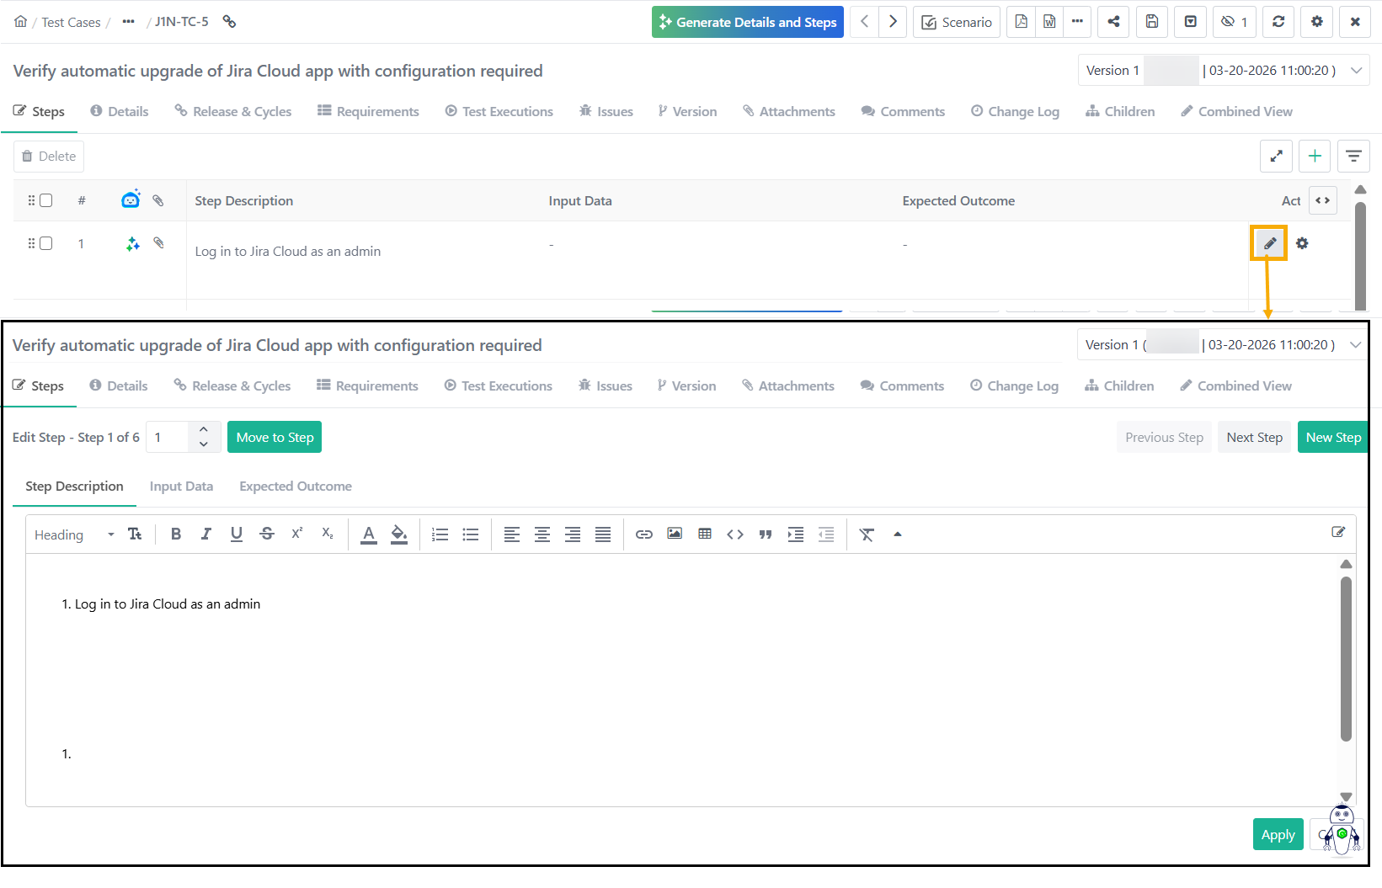Toggle hidden fields eye icon showing 1
The image size is (1382, 888).
pyautogui.click(x=1235, y=22)
